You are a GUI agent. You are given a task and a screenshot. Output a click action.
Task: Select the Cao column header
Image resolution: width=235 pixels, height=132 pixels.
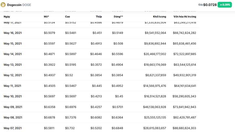(68, 17)
